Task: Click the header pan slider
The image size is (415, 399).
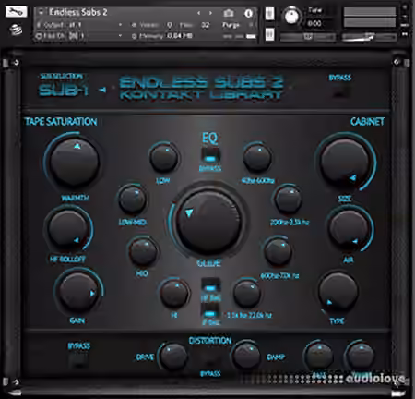Action: point(308,37)
